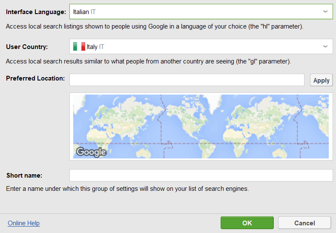Open the Online Help link

click(x=24, y=223)
